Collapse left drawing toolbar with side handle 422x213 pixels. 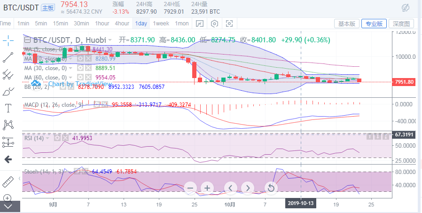tap(19, 178)
